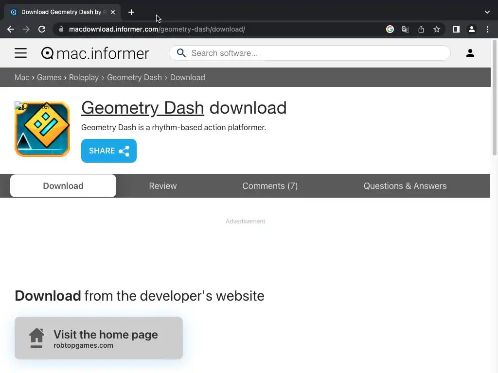Visit the home page robtopgames.com

click(x=99, y=338)
